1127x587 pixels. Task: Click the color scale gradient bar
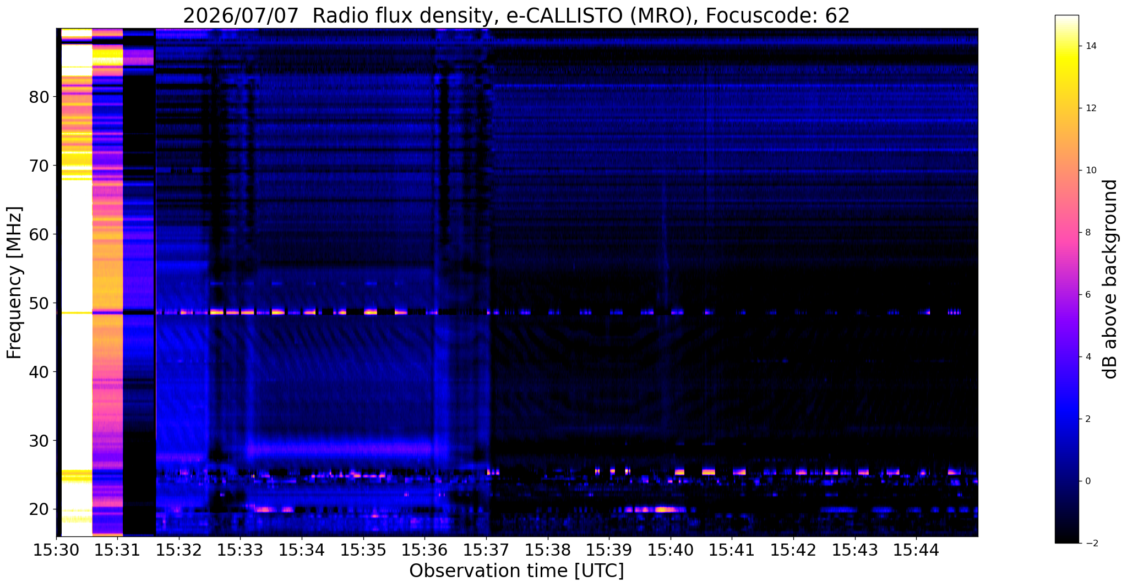click(1066, 279)
